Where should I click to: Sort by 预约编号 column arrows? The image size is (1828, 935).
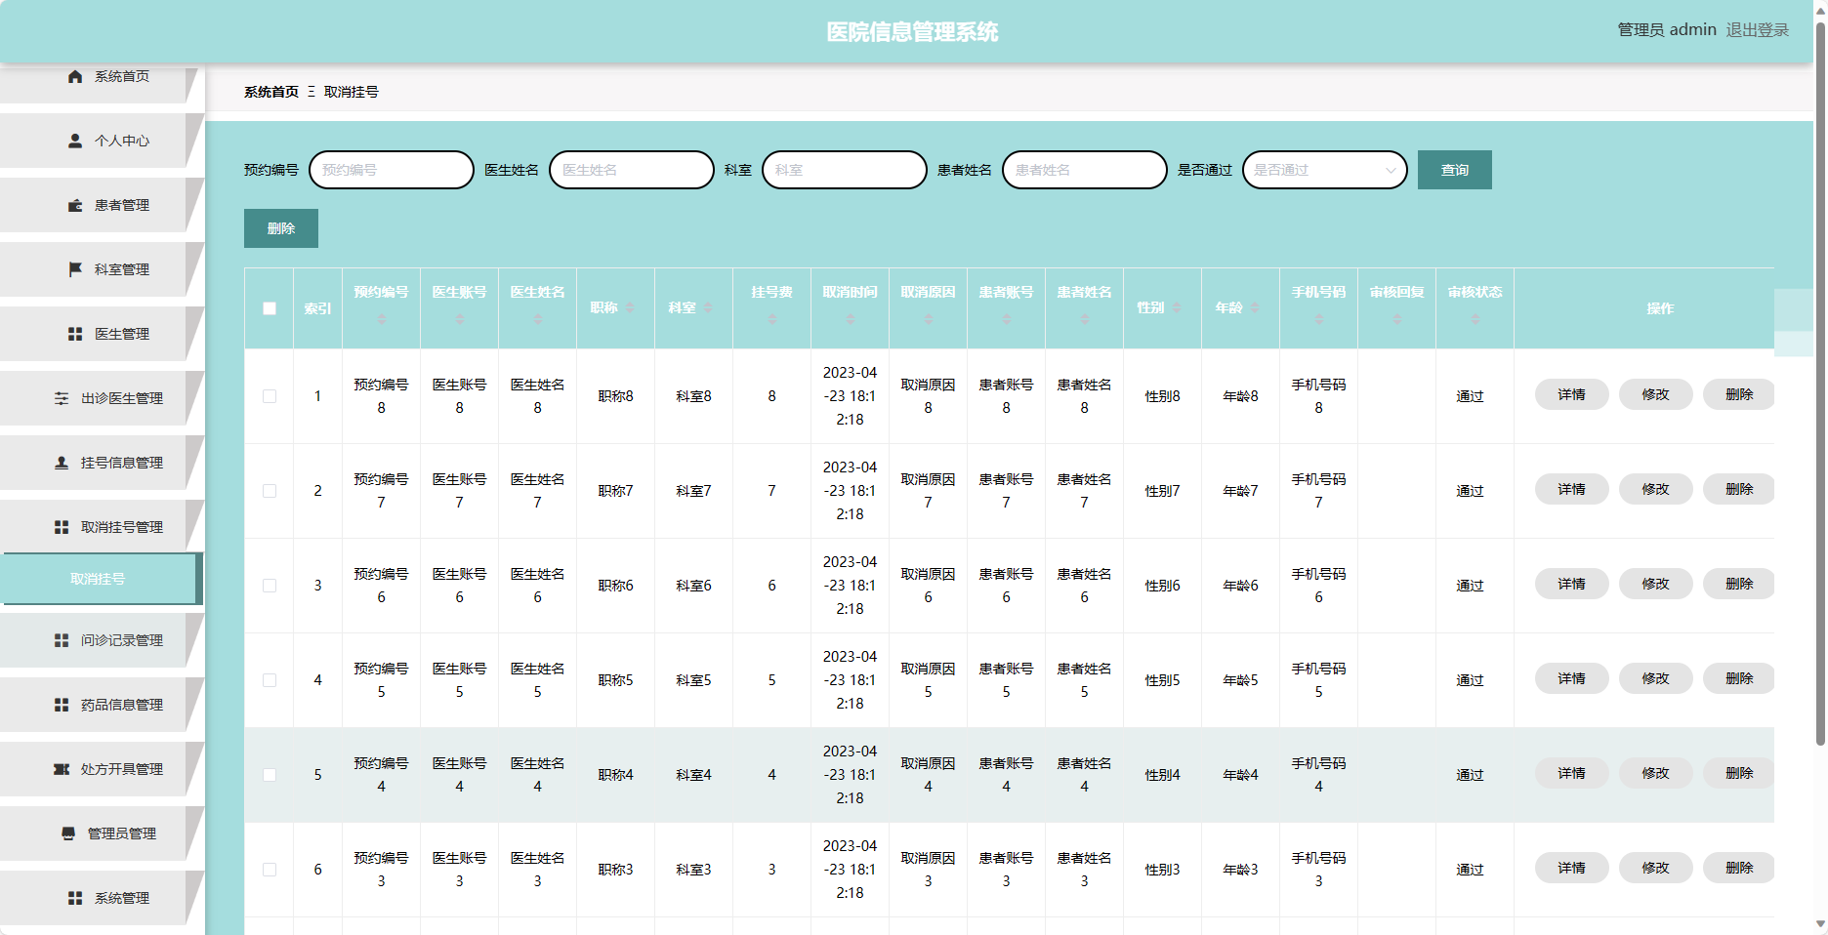(x=382, y=320)
